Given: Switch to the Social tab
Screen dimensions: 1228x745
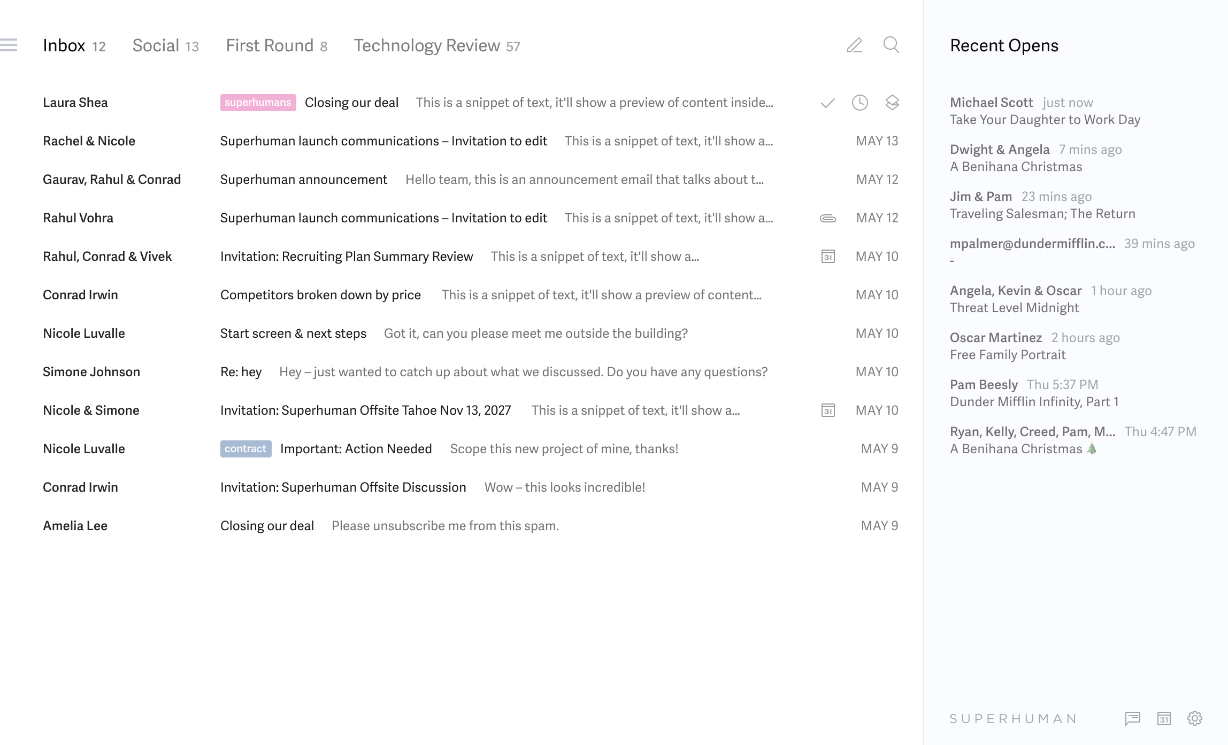Looking at the screenshot, I should (166, 45).
